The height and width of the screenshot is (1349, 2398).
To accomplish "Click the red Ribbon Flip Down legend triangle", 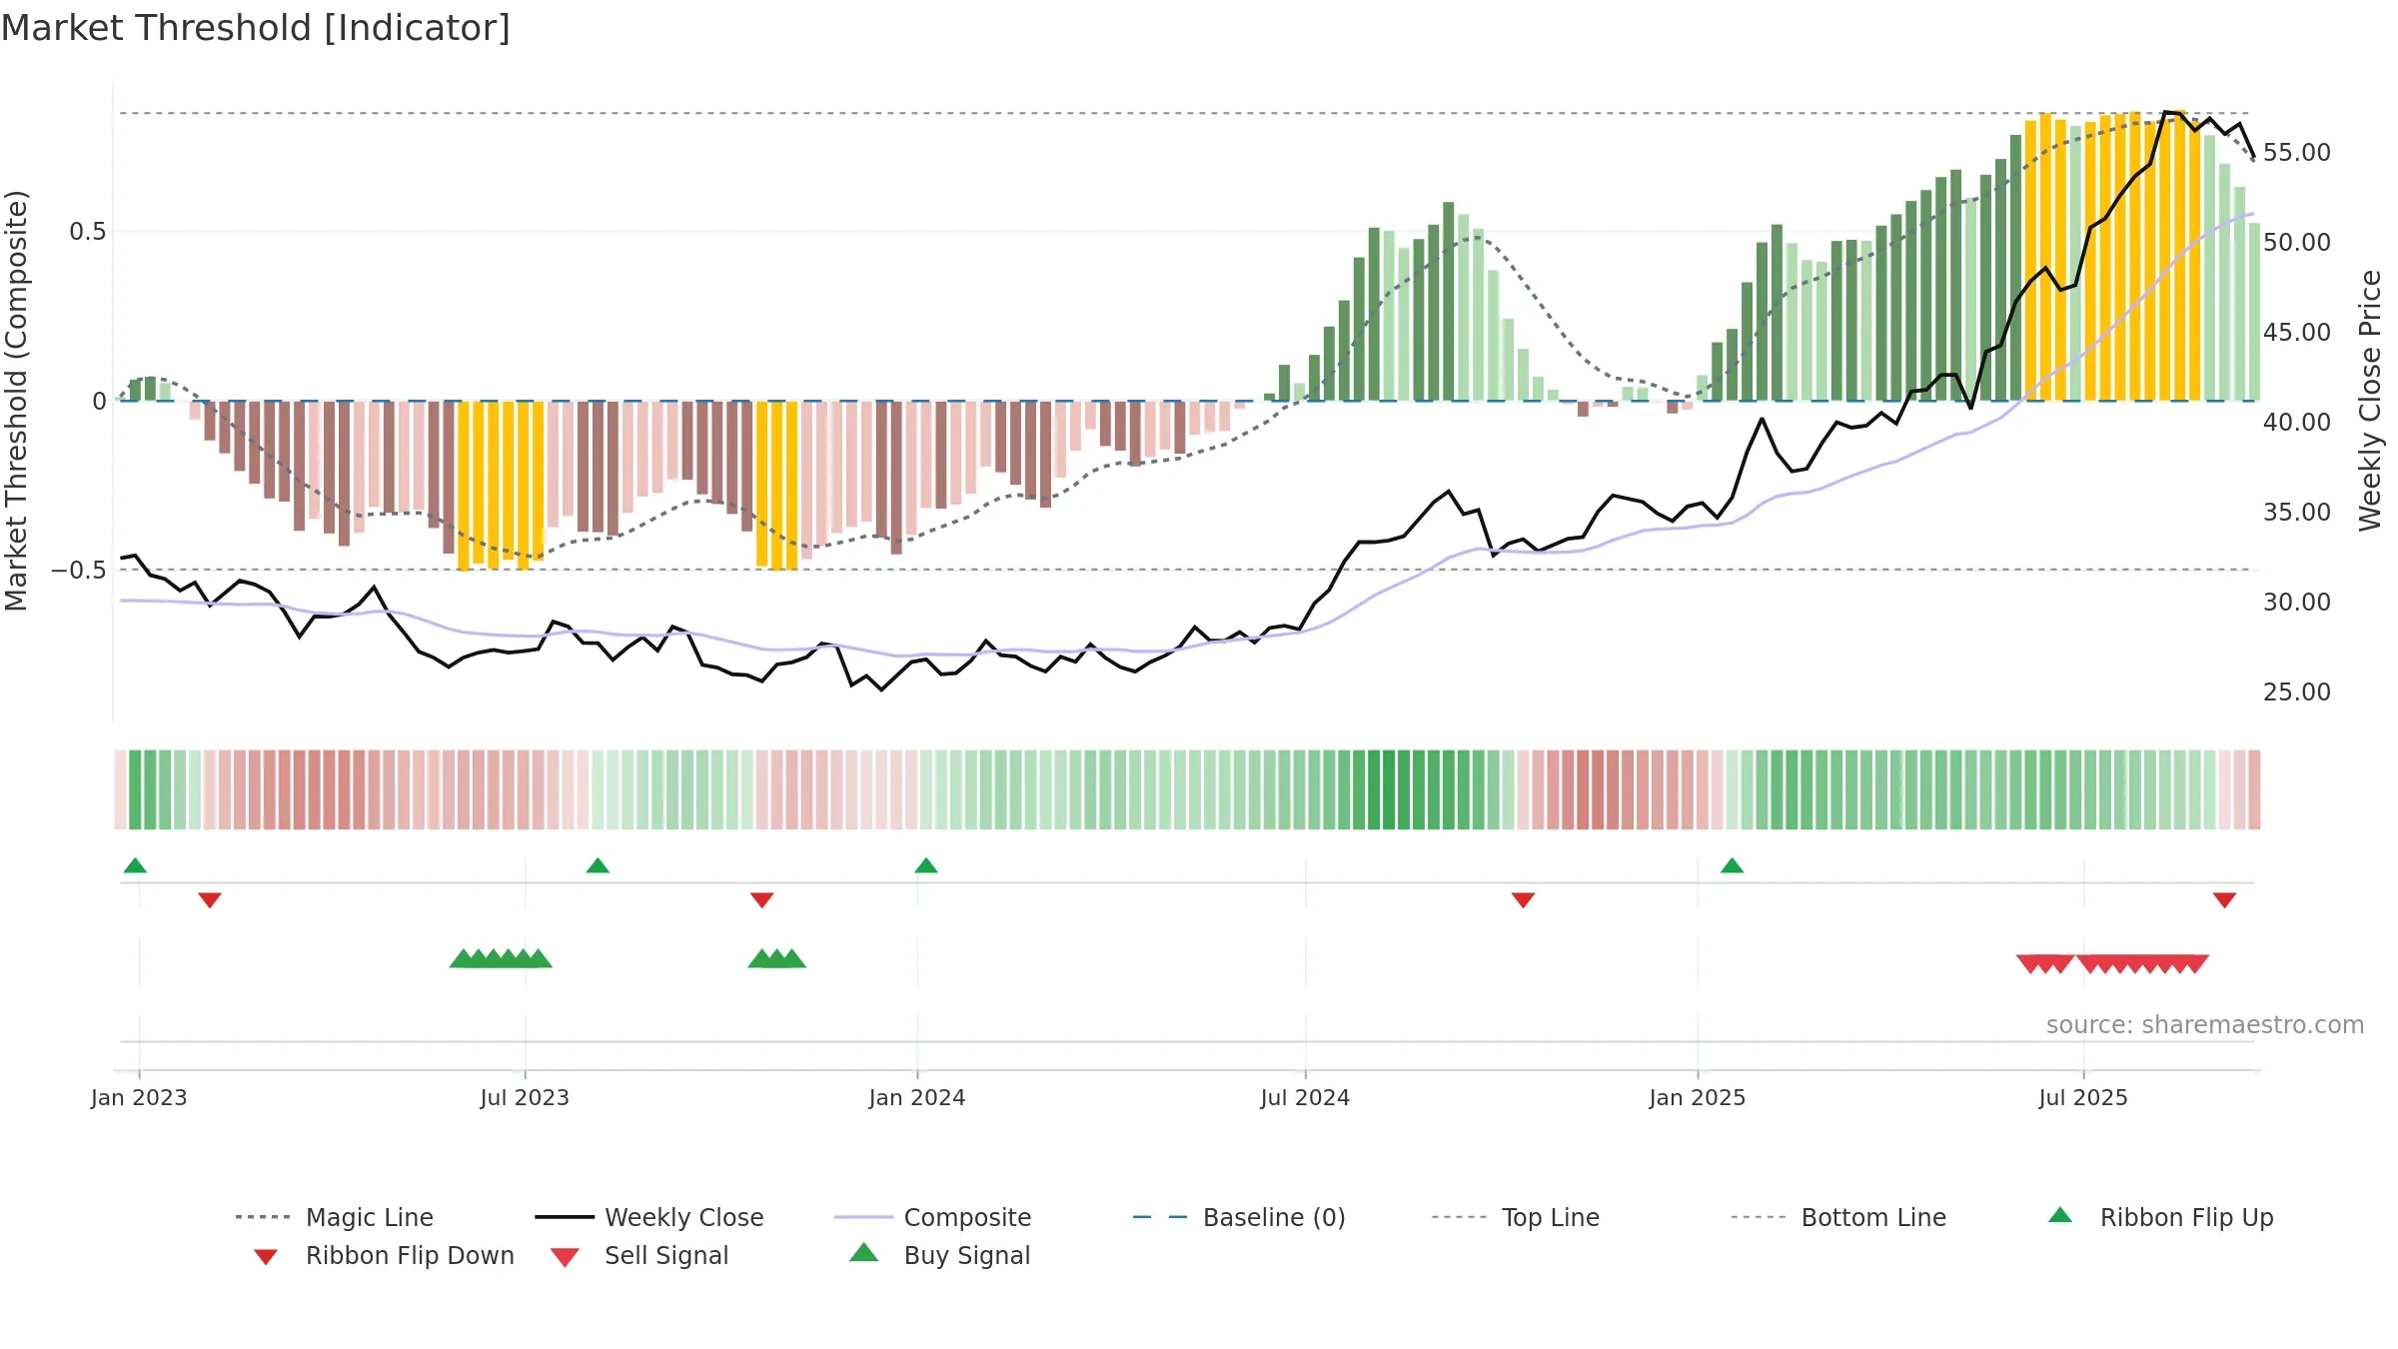I will [266, 1257].
